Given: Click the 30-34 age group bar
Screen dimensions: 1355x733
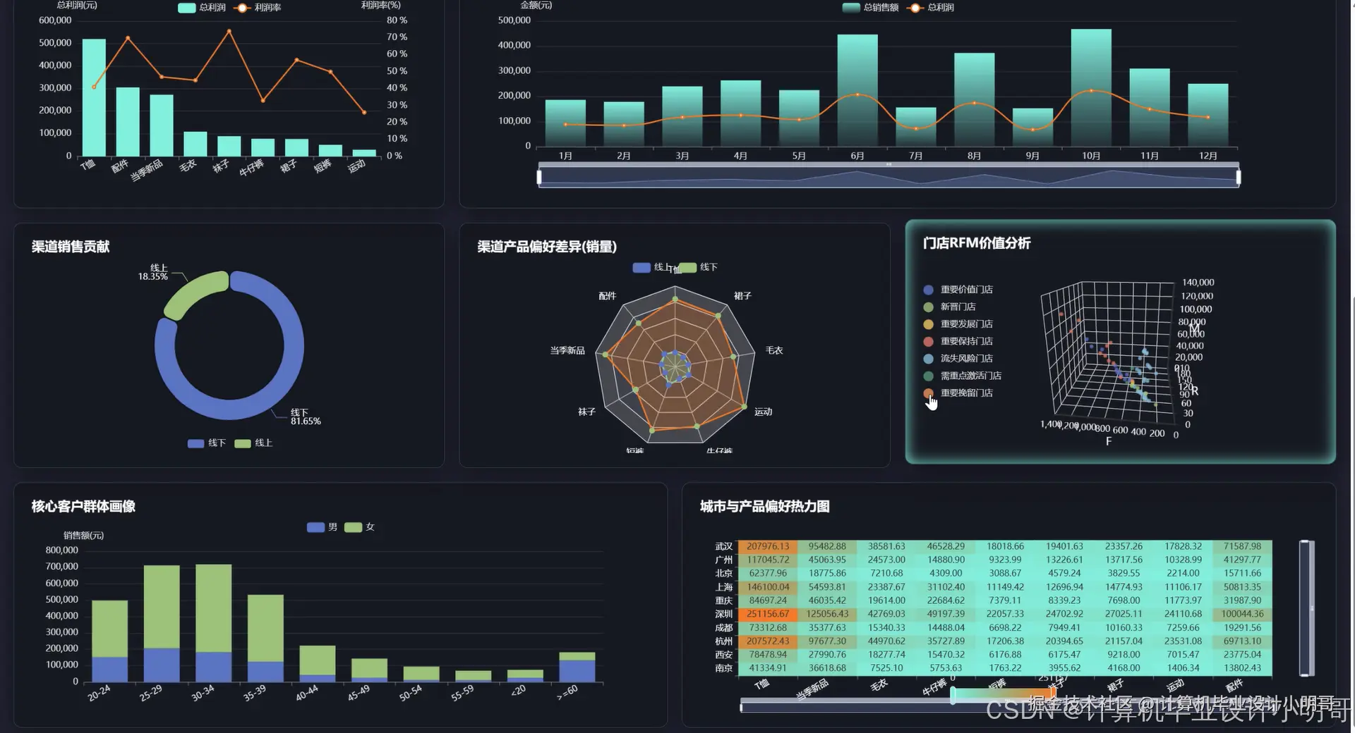Looking at the screenshot, I should (x=213, y=623).
